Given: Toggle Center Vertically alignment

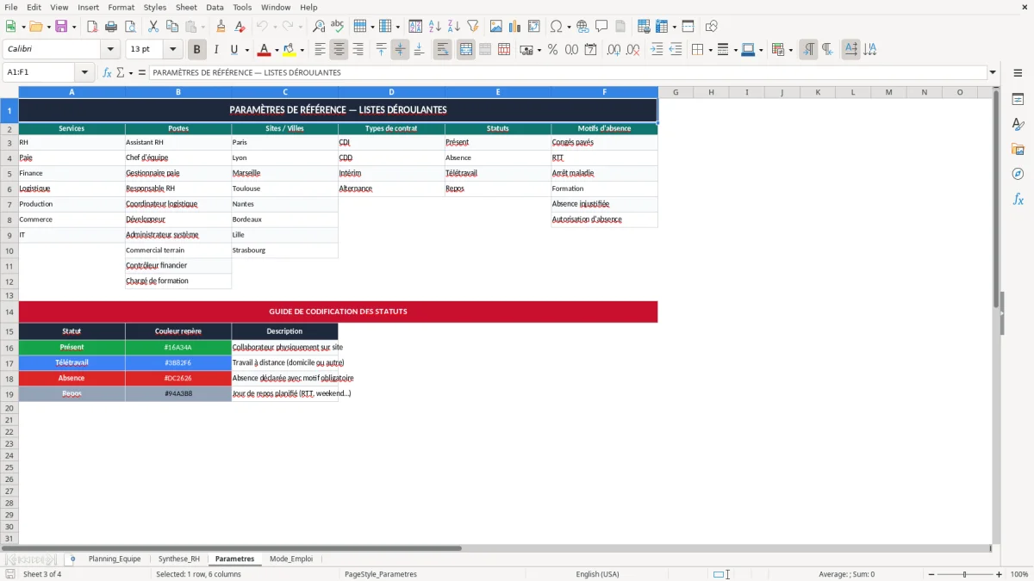Looking at the screenshot, I should point(400,50).
